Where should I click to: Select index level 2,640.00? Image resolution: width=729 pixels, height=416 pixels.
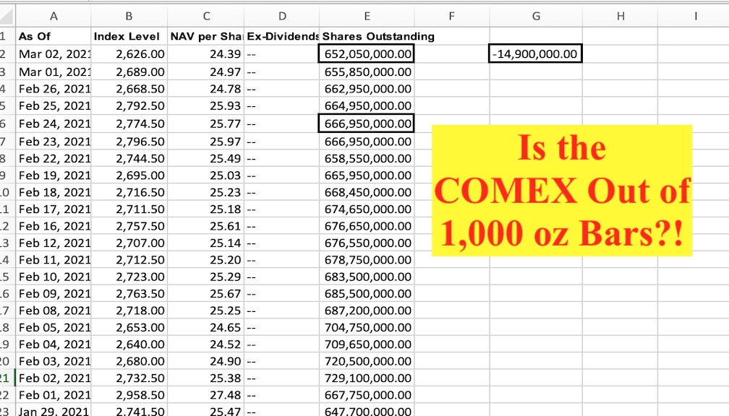[x=129, y=344]
